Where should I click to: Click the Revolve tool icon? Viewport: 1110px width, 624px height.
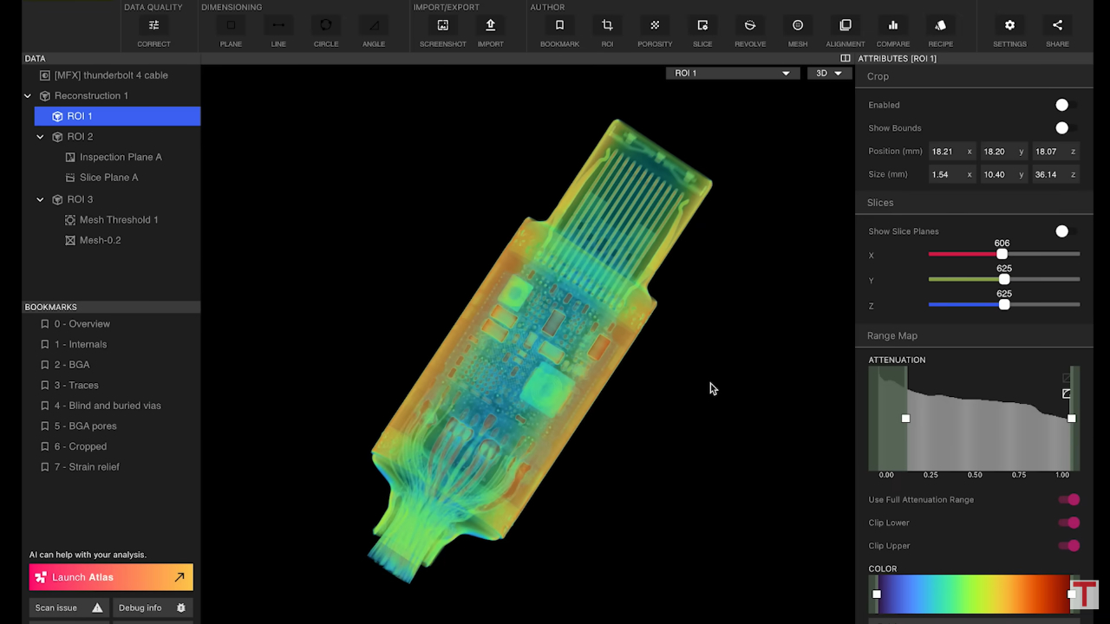pyautogui.click(x=750, y=26)
